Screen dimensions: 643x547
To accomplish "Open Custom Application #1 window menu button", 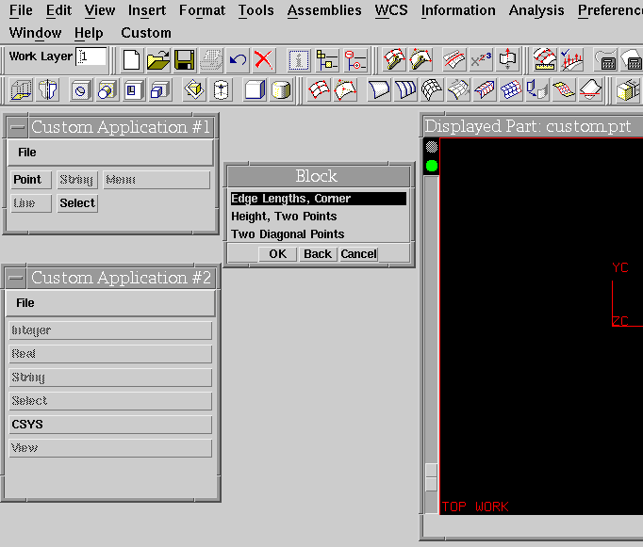I will tap(17, 128).
